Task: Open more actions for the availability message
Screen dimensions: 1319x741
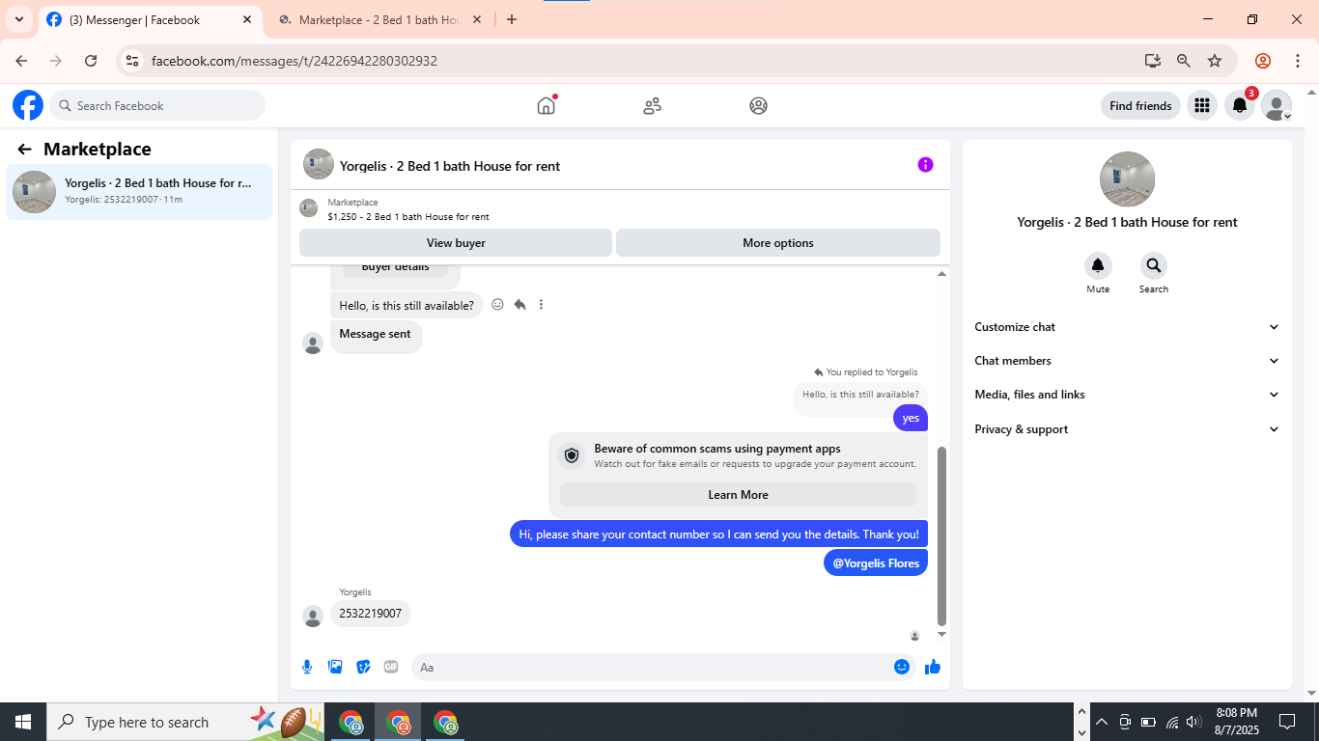Action: [541, 304]
